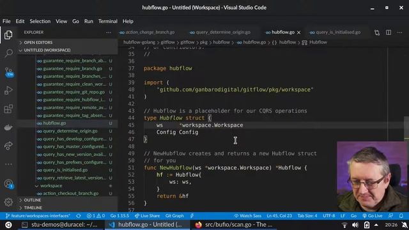The image size is (409, 230).
Task: Open guarantee_require_branch.go in explorer
Action: 72,68
